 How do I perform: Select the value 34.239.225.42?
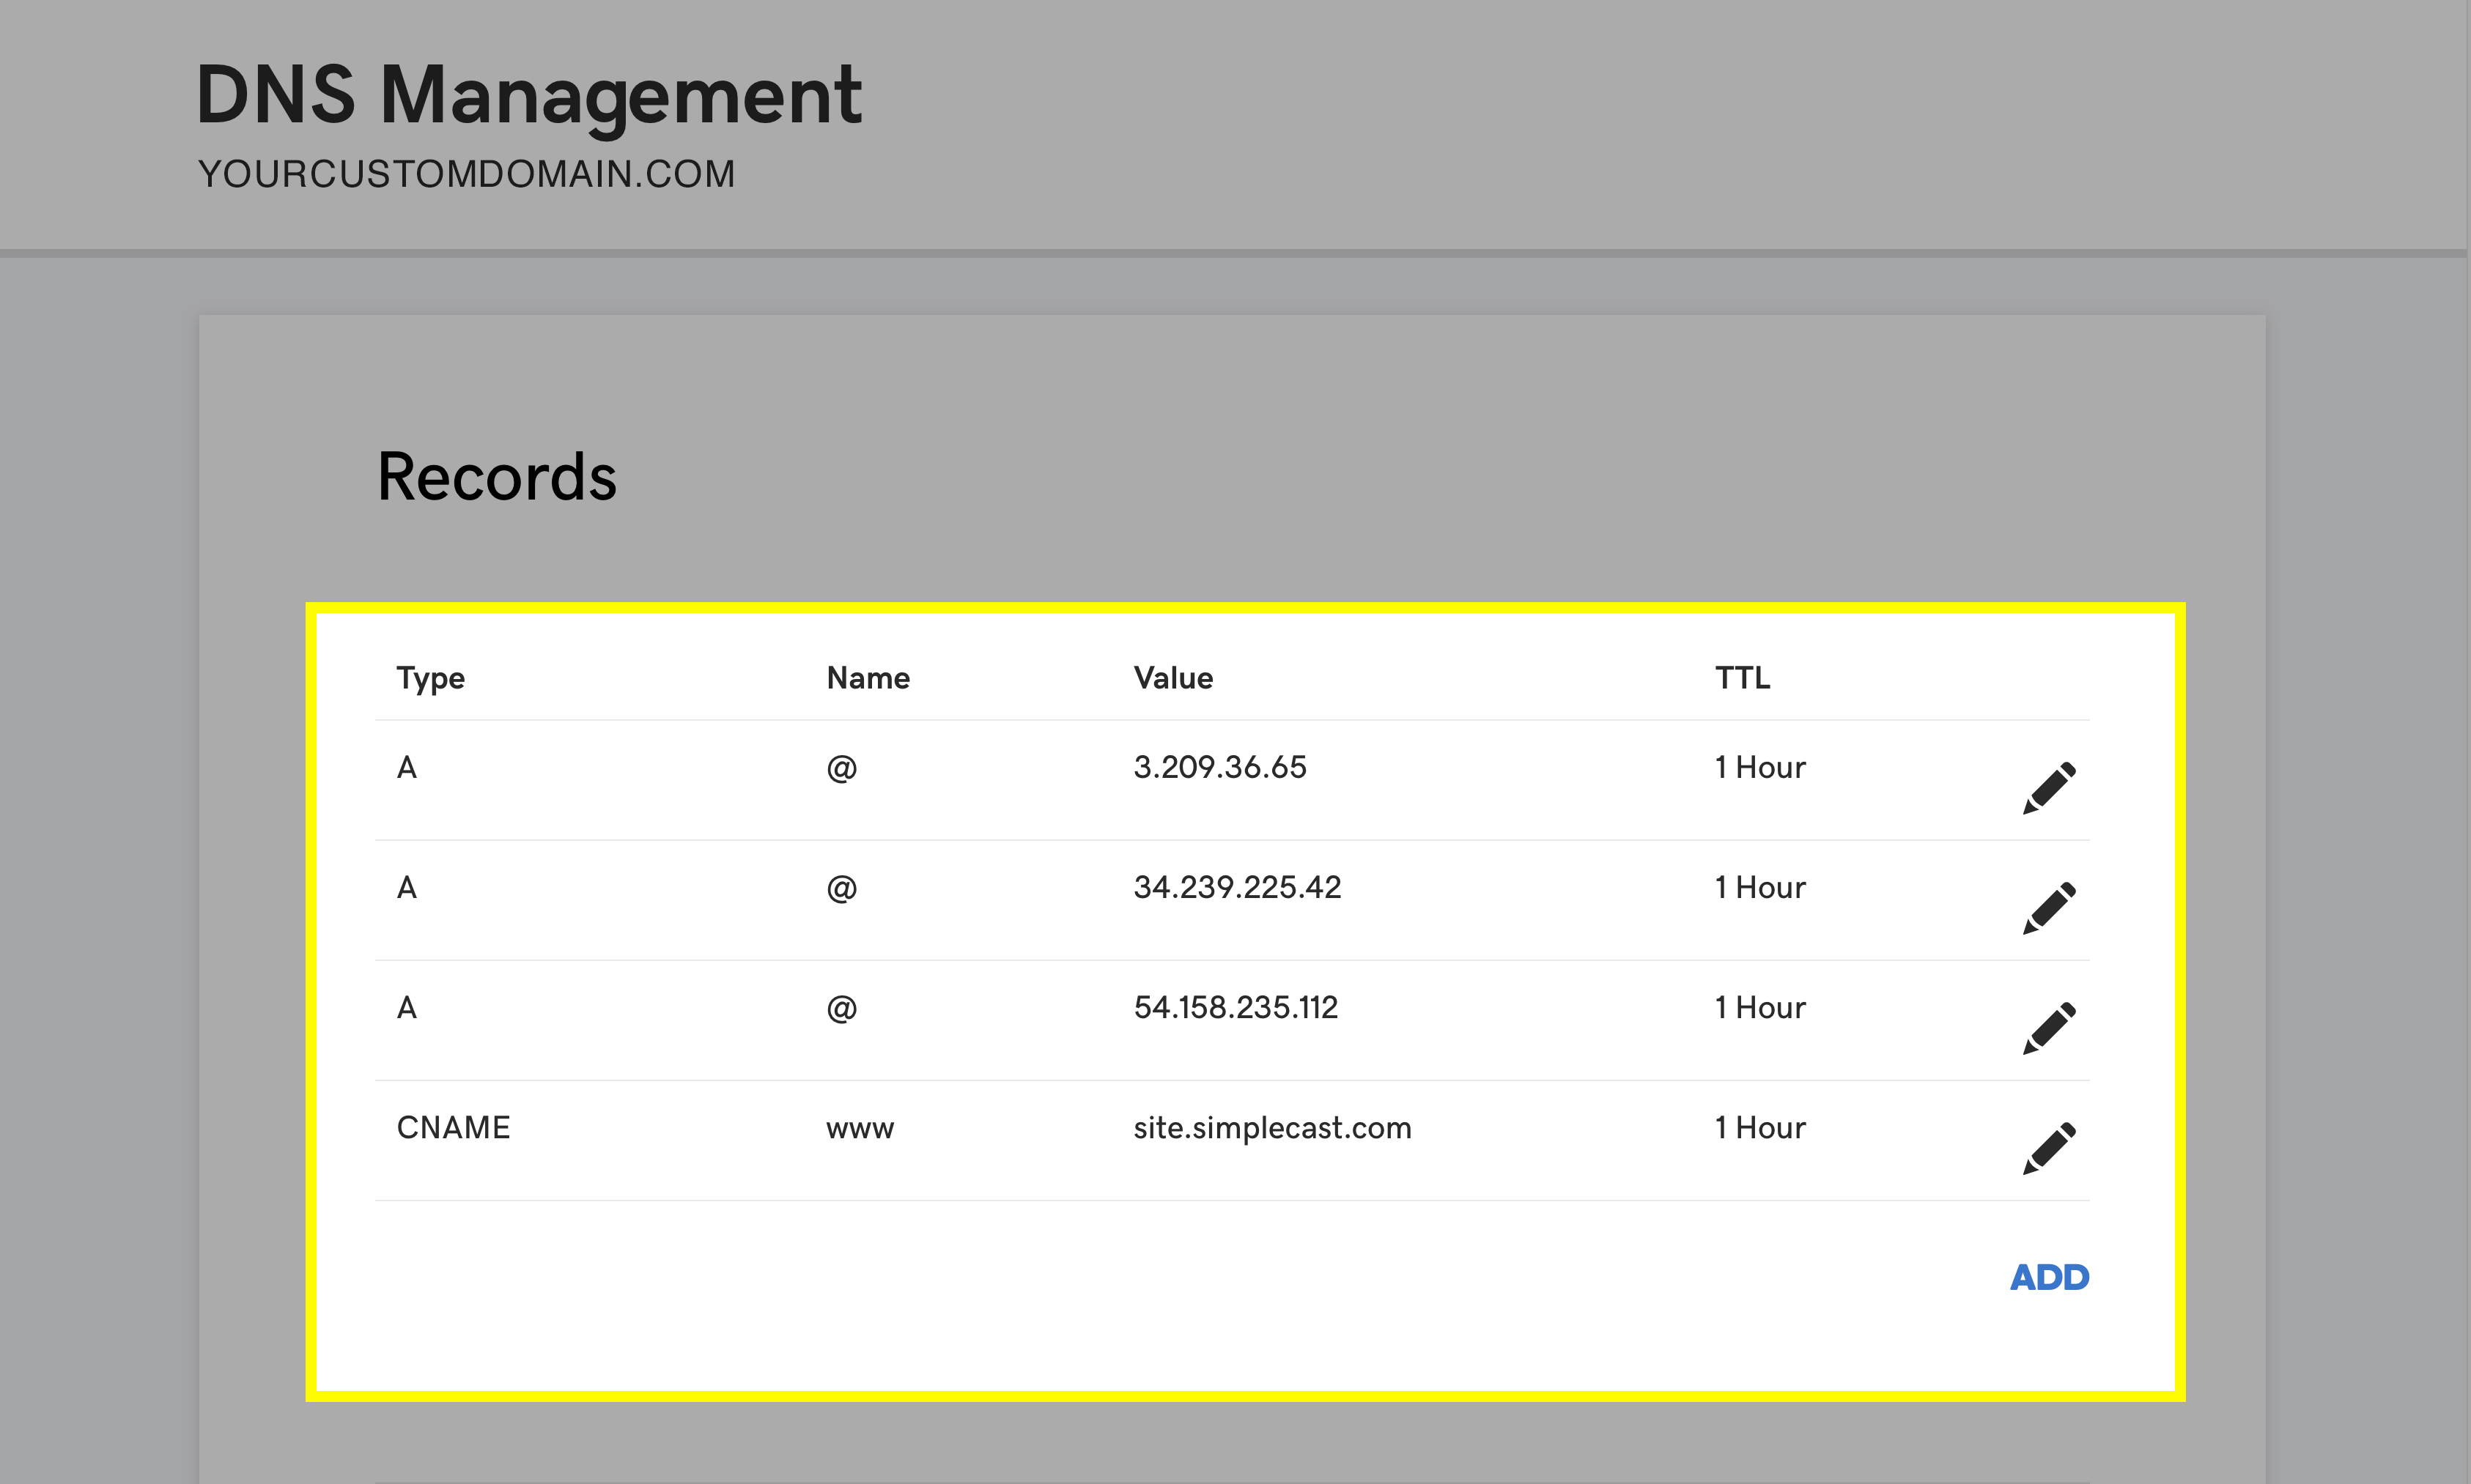[1236, 887]
